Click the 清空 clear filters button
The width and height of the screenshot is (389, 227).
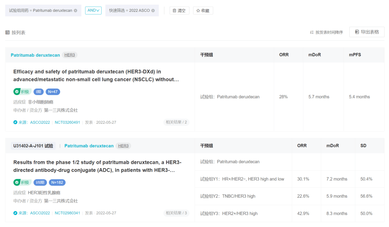179,10
